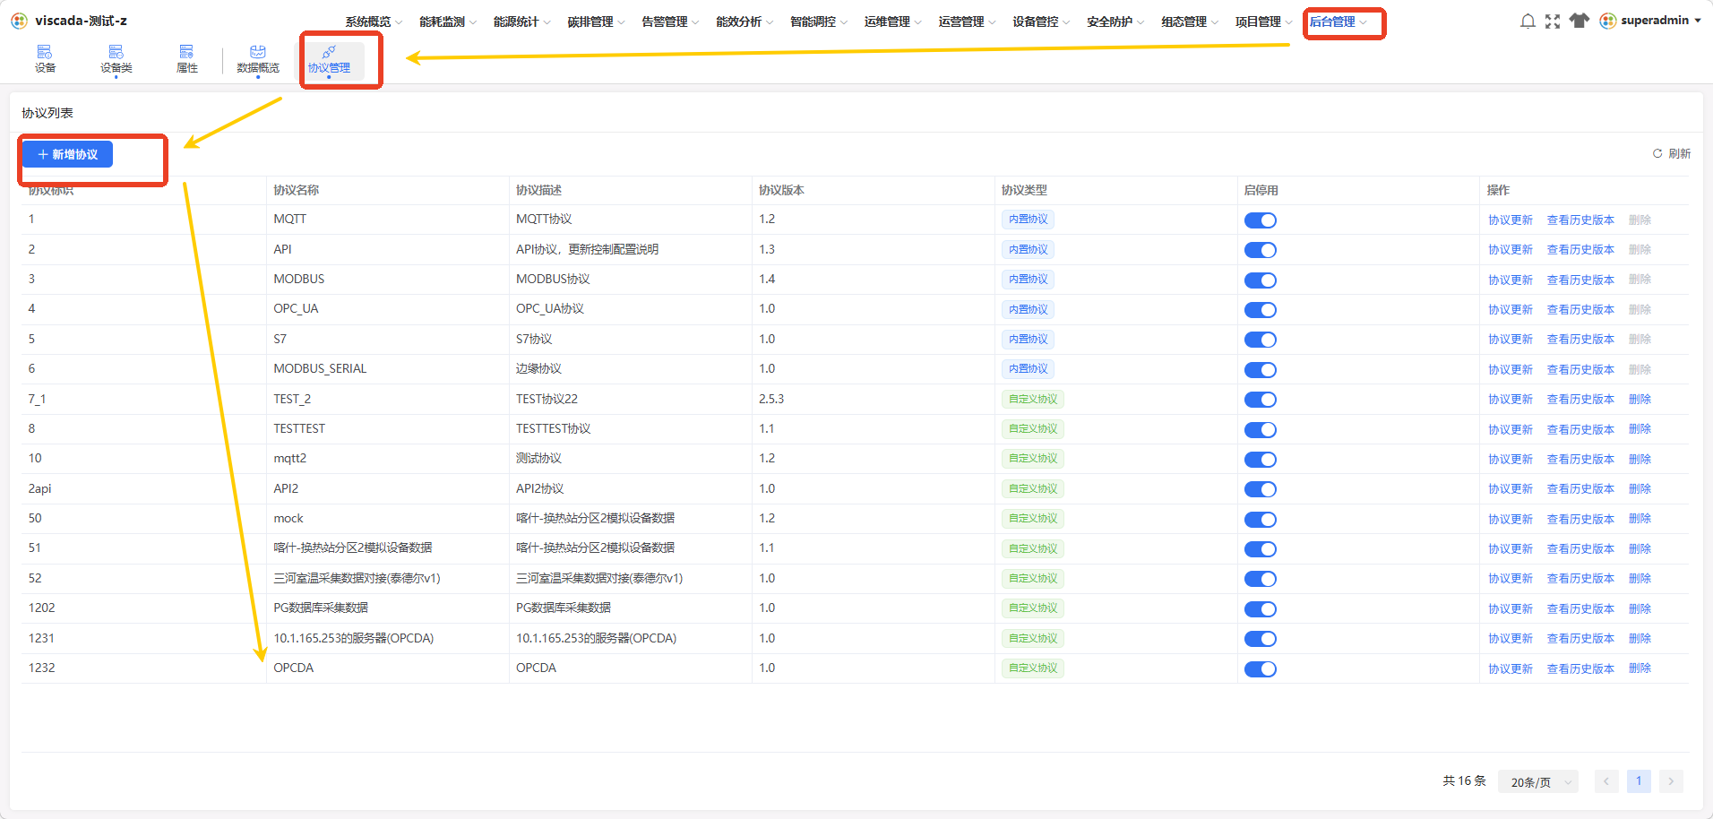The width and height of the screenshot is (1713, 819).
Task: Open the 组态管理 menu
Action: [1191, 22]
